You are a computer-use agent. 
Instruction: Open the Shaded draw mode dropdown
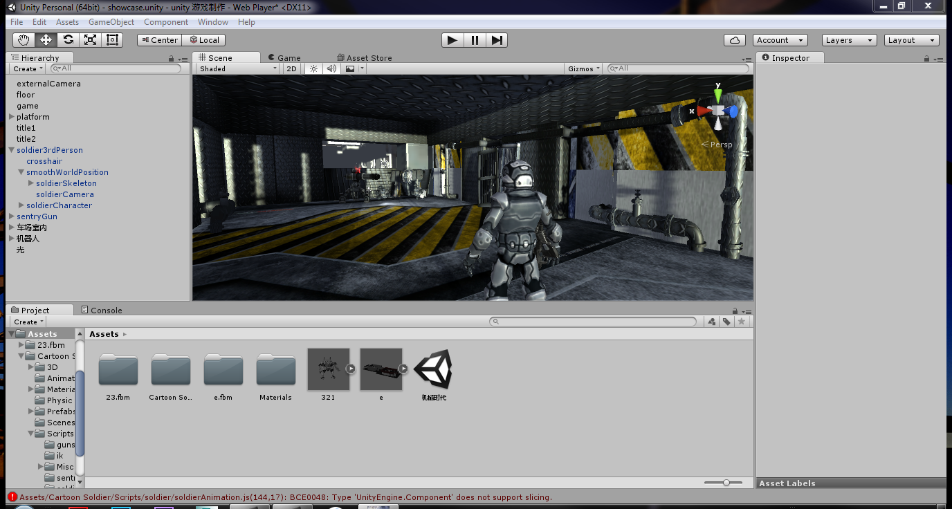point(237,68)
